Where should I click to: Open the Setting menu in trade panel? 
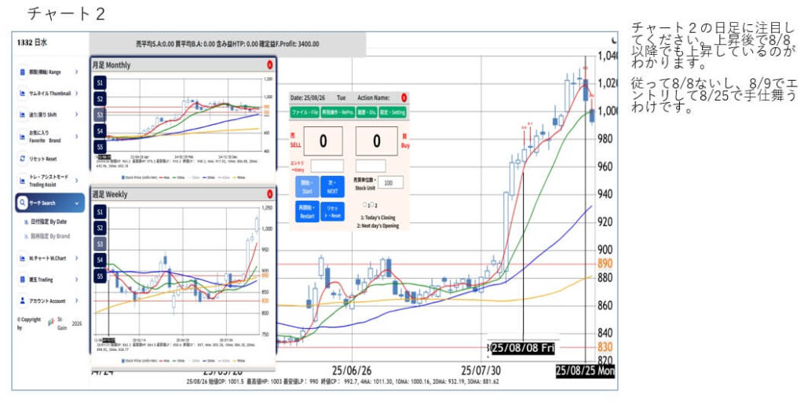point(394,112)
